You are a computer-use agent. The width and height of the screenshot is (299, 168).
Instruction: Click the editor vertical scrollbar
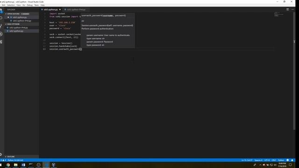click(x=294, y=71)
